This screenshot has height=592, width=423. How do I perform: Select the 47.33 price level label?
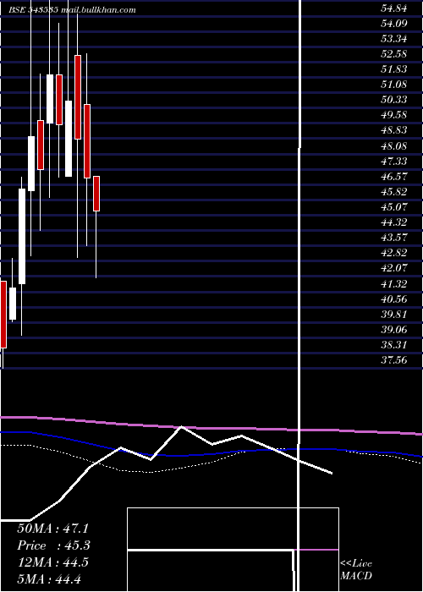[x=393, y=162]
